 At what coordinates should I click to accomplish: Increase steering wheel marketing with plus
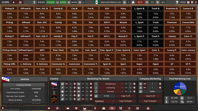tap(75, 84)
